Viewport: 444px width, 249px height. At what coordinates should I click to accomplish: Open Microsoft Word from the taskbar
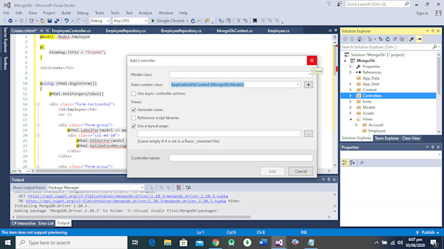(263, 242)
